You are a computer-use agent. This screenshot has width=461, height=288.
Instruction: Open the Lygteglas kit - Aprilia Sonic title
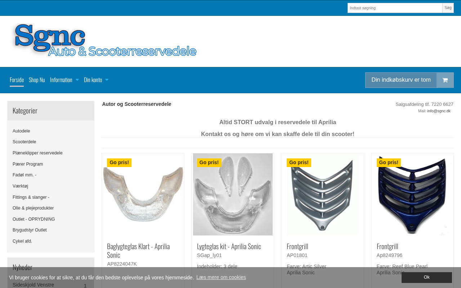pyautogui.click(x=229, y=246)
